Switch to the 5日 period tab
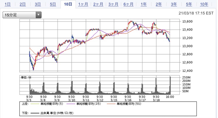 coord(53,4)
